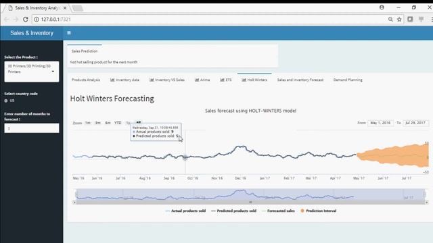Image resolution: width=433 pixels, height=243 pixels.
Task: Open the Sales Prediction tab
Action: [85, 51]
